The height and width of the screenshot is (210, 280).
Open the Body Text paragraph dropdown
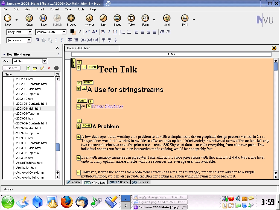(x=30, y=32)
